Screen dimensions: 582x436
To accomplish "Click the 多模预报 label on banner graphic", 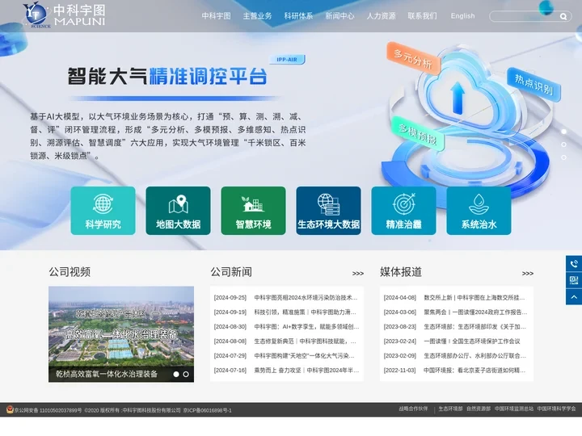I will (x=418, y=134).
